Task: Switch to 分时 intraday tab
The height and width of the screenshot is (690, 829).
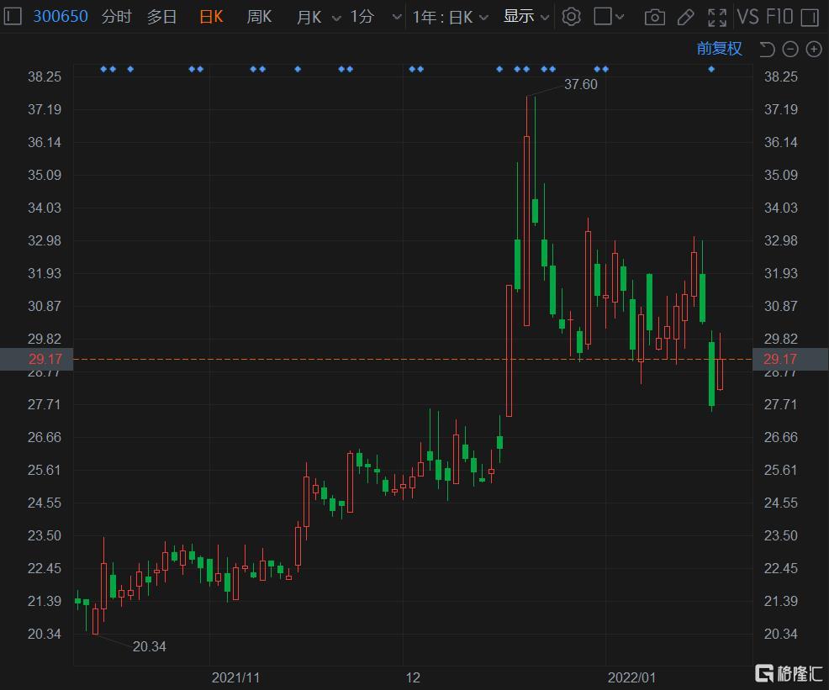Action: 116,16
